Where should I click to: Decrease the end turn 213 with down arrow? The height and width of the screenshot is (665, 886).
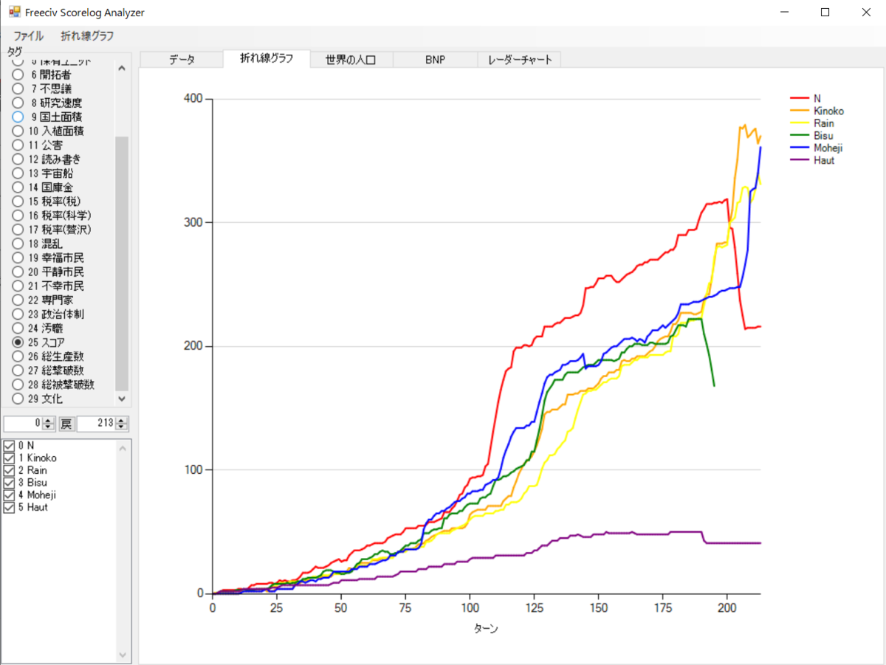(x=123, y=427)
